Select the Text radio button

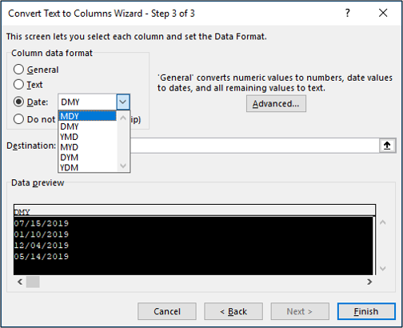[x=18, y=85]
